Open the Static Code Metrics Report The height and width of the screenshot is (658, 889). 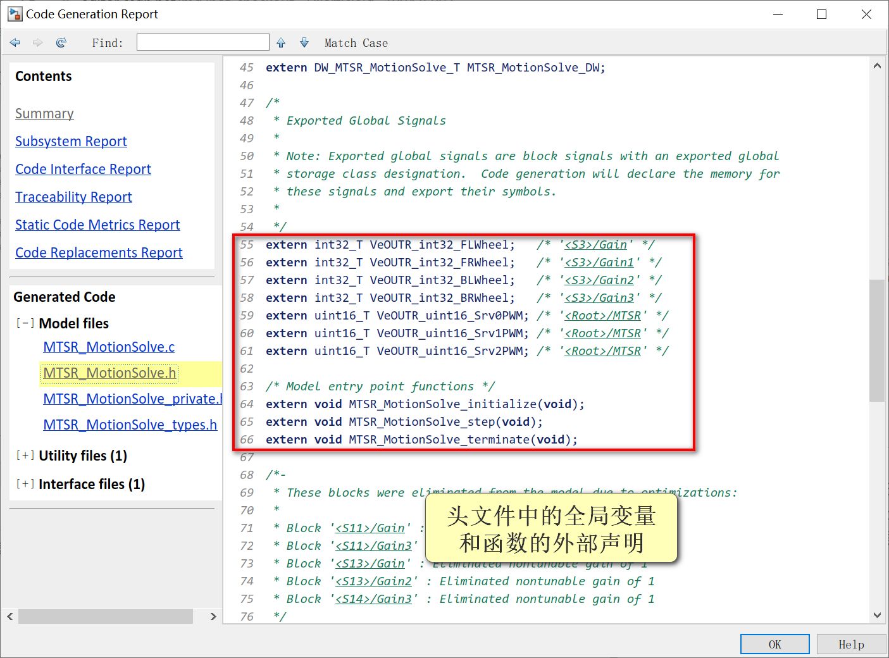[97, 225]
